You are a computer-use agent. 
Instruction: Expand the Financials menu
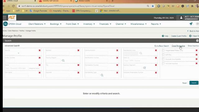[x=105, y=24]
